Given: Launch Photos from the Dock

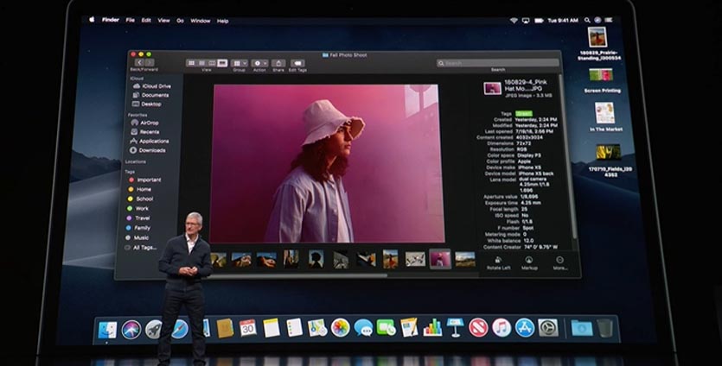Looking at the screenshot, I should (x=340, y=328).
